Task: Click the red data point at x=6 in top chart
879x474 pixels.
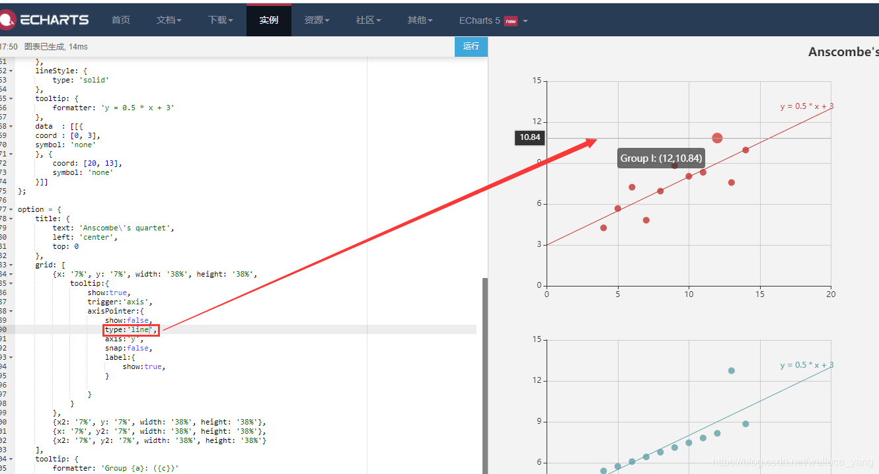Action: (632, 187)
